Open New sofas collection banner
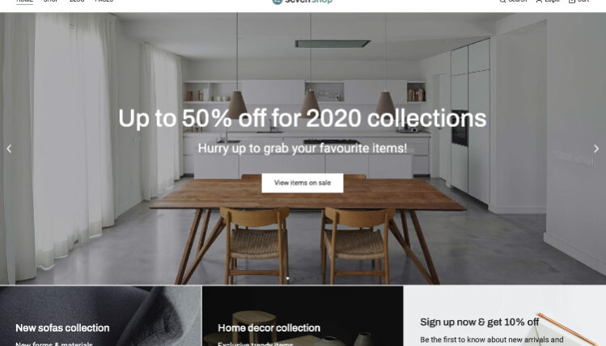Screen dimensions: 606x346 [100, 316]
